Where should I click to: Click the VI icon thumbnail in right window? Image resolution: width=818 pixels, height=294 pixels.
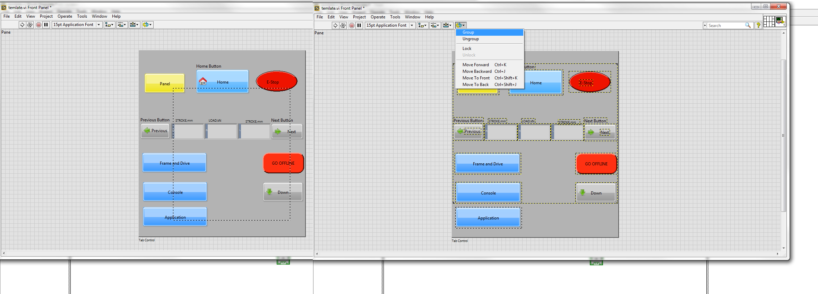(780, 21)
